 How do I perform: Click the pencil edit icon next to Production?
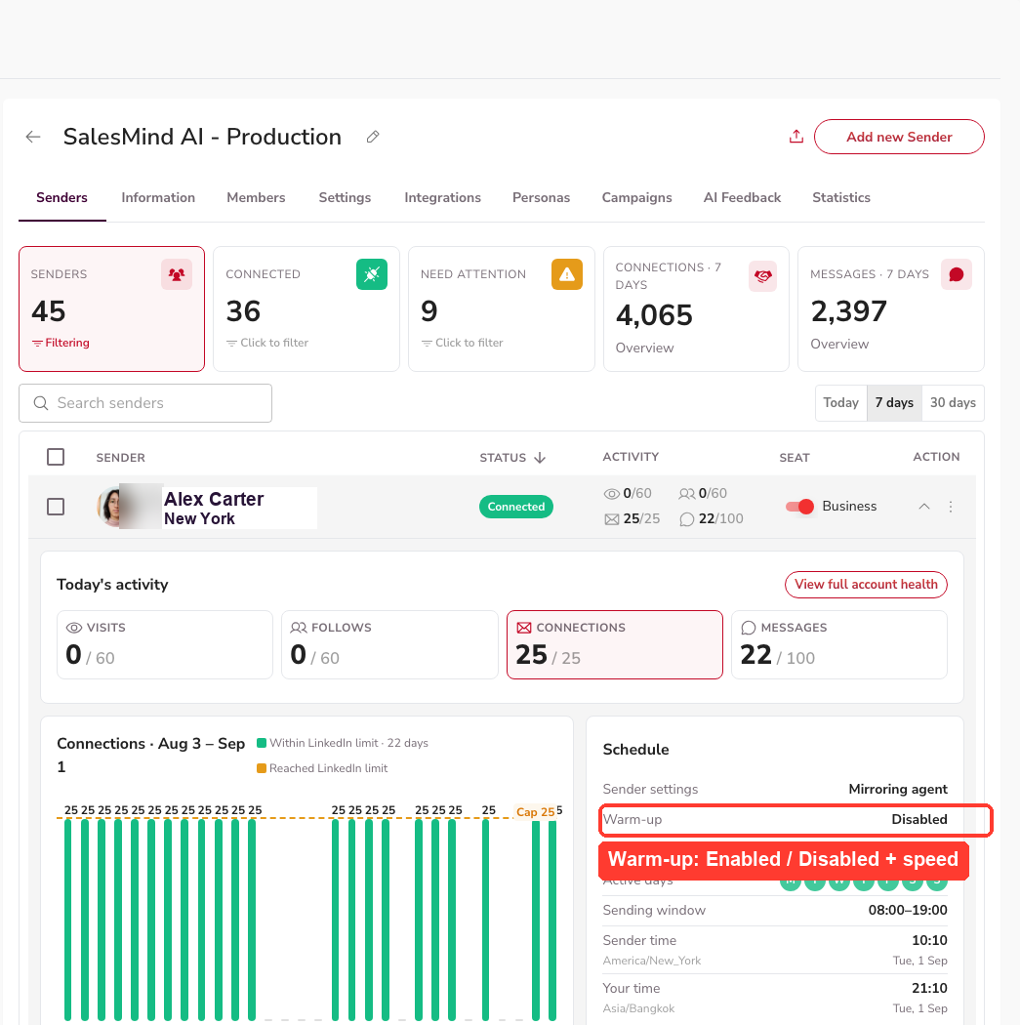(373, 137)
